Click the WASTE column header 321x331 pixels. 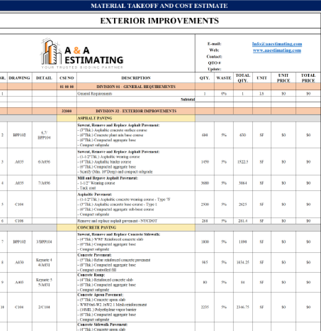point(223,78)
